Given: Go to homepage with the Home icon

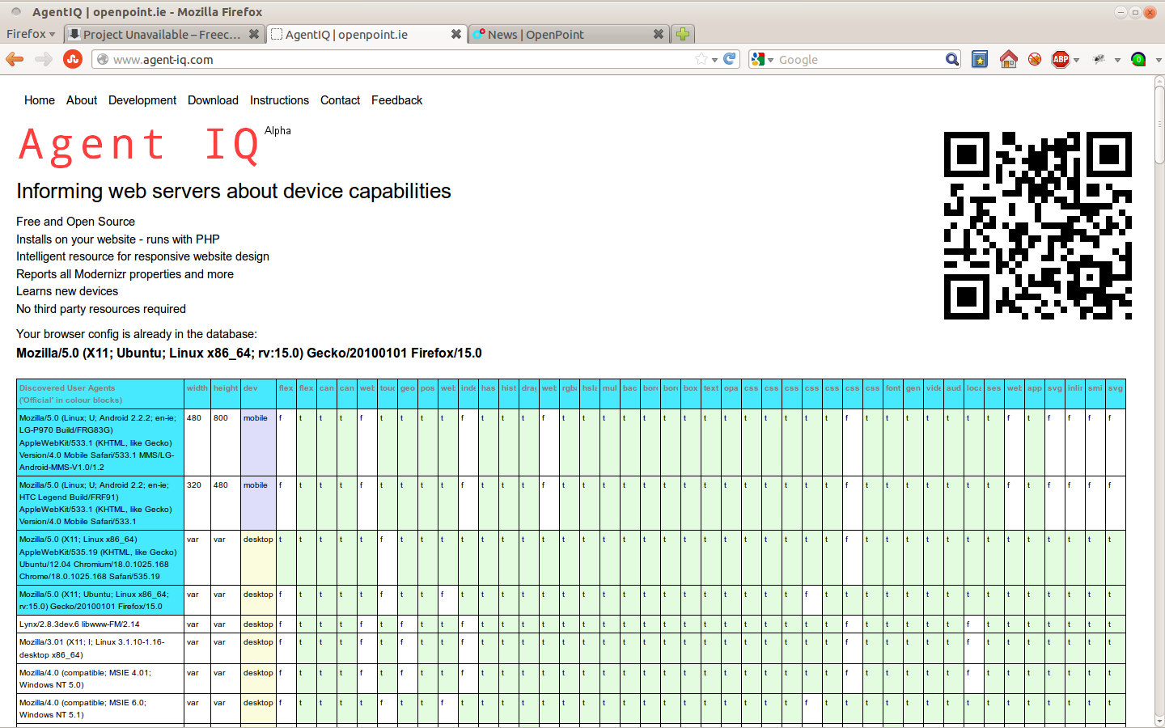Looking at the screenshot, I should tap(1008, 59).
